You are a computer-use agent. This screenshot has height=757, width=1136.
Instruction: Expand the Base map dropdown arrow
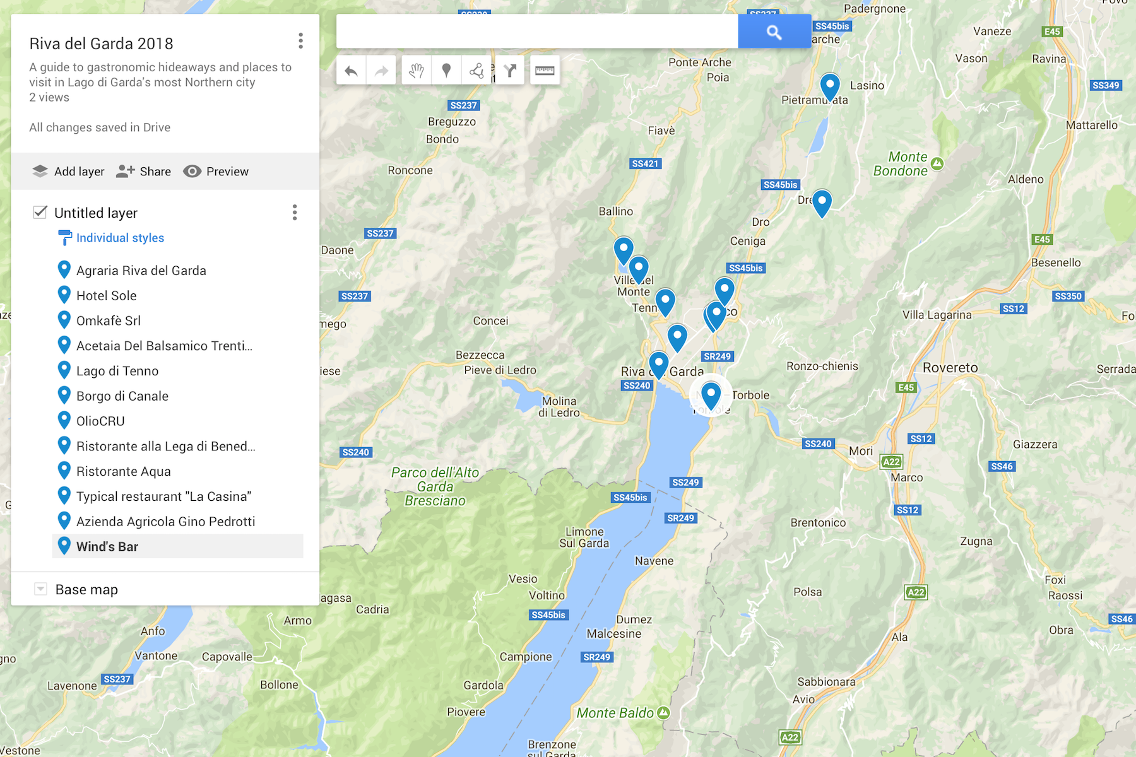click(40, 589)
